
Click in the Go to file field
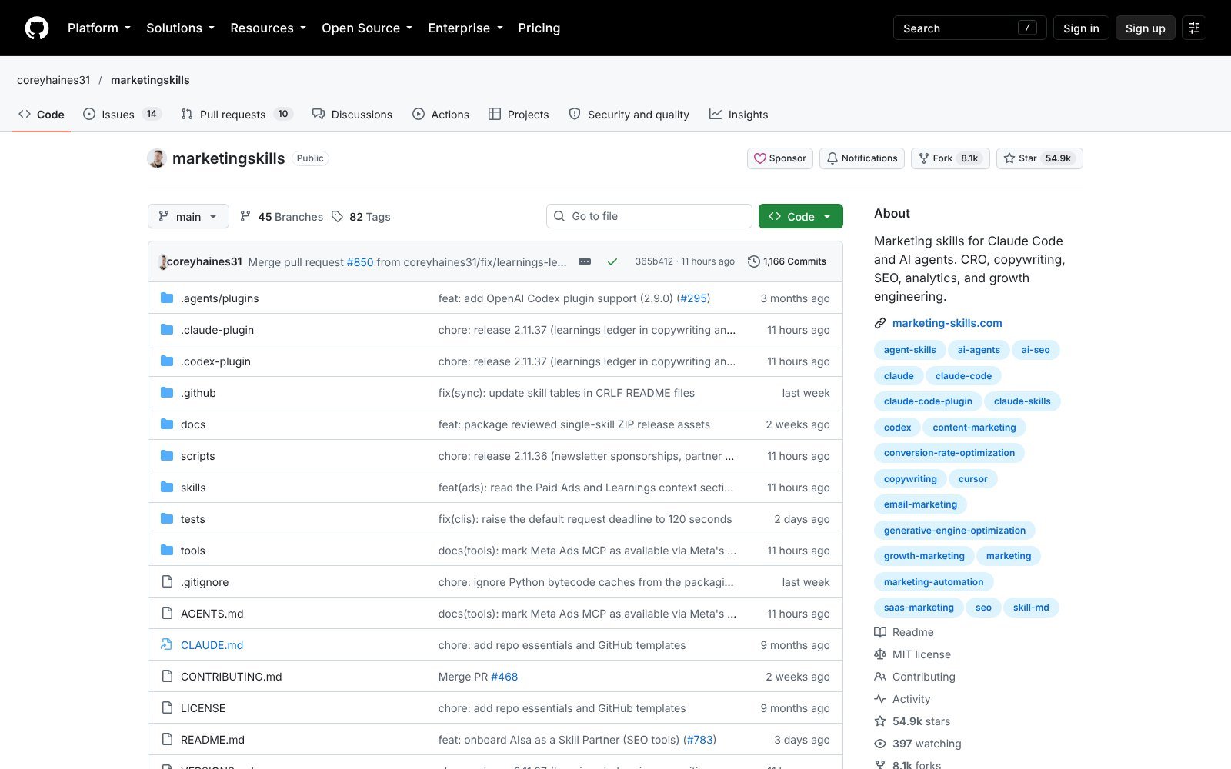(649, 216)
